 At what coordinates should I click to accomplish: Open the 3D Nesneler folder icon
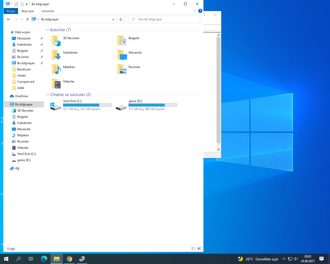click(56, 41)
